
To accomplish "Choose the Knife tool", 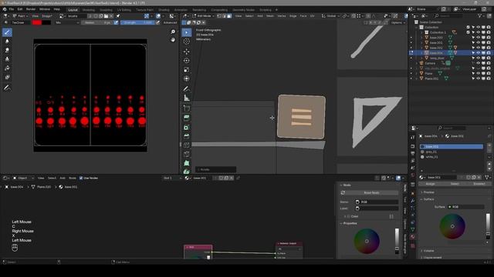I will tap(187, 154).
